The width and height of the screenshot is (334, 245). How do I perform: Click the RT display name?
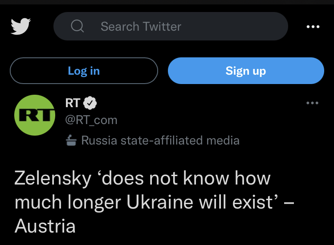point(73,103)
